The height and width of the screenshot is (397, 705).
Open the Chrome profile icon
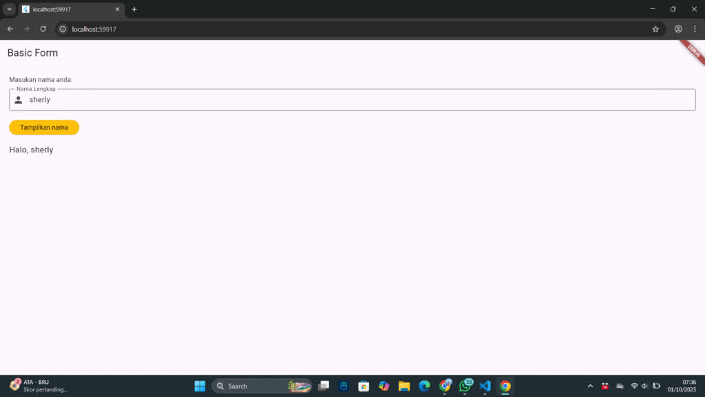678,29
